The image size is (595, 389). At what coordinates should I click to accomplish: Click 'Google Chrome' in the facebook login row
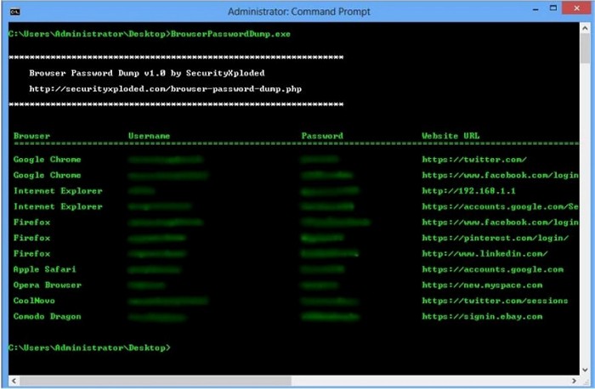tap(47, 175)
